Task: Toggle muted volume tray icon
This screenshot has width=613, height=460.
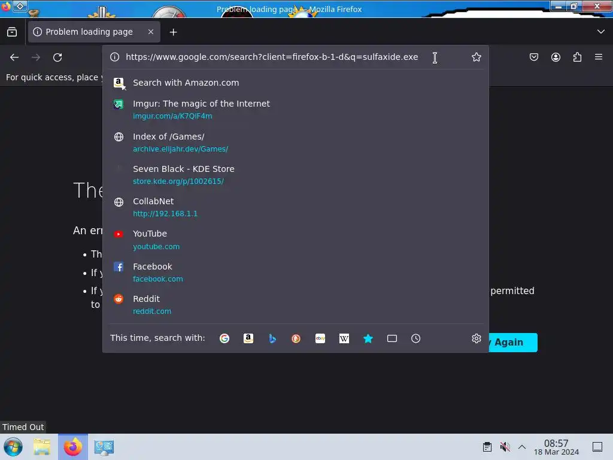Action: pos(505,447)
